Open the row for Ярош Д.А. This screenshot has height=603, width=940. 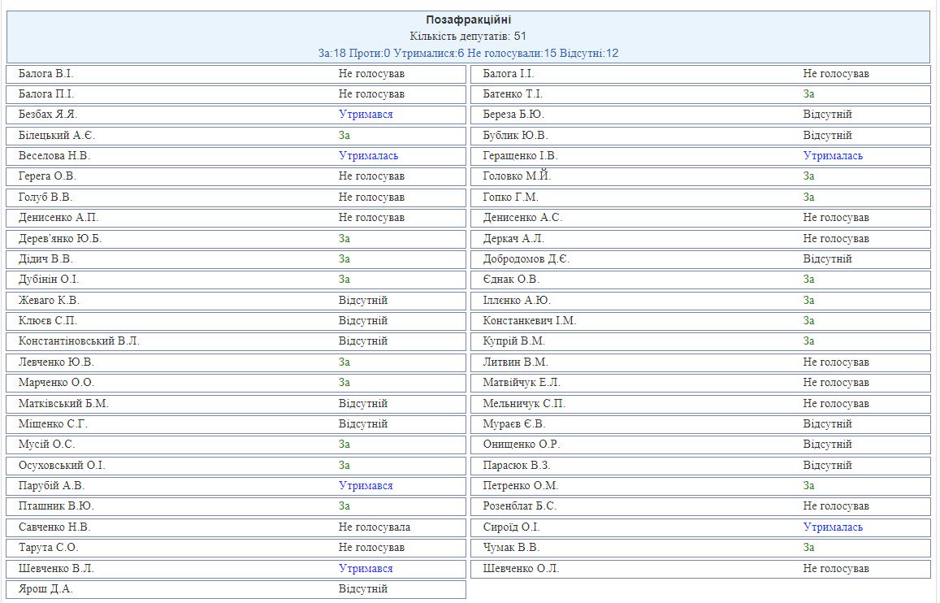pos(45,589)
